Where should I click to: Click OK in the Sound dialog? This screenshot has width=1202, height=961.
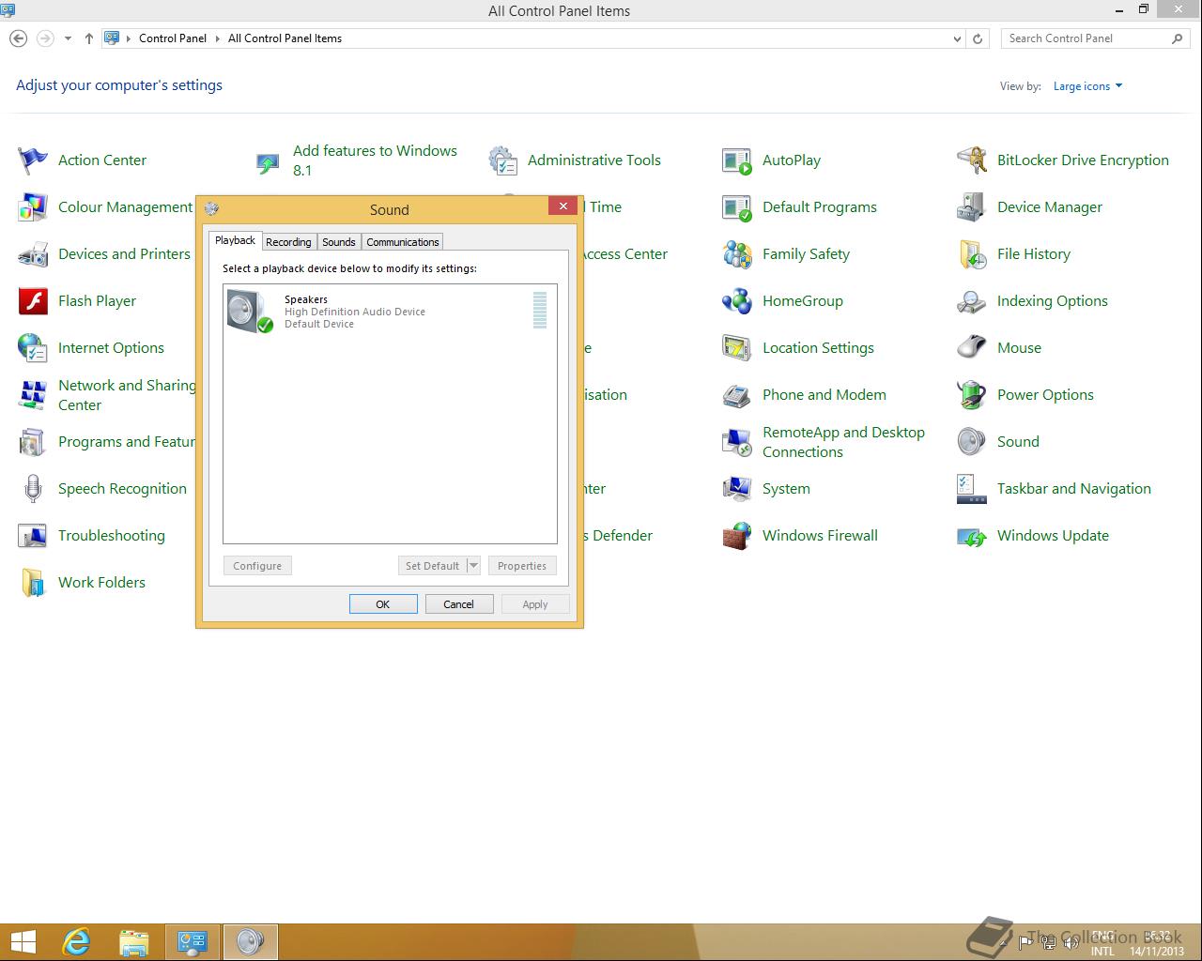coord(383,604)
